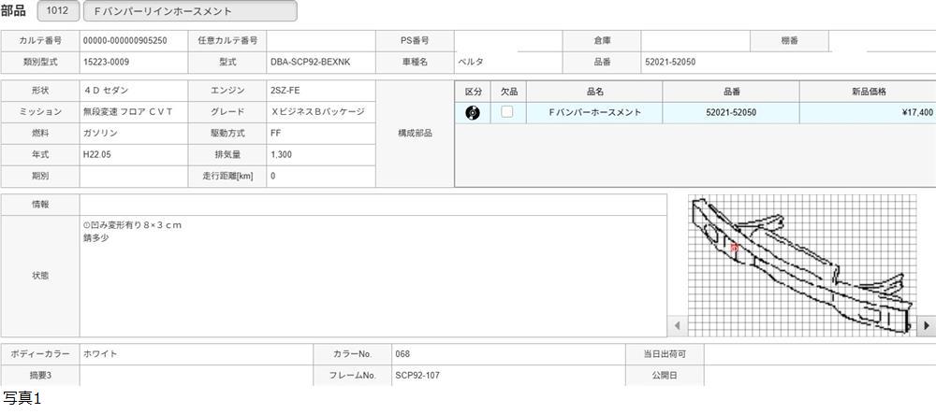
Task: Click the empty 情報 field
Action: (x=373, y=204)
